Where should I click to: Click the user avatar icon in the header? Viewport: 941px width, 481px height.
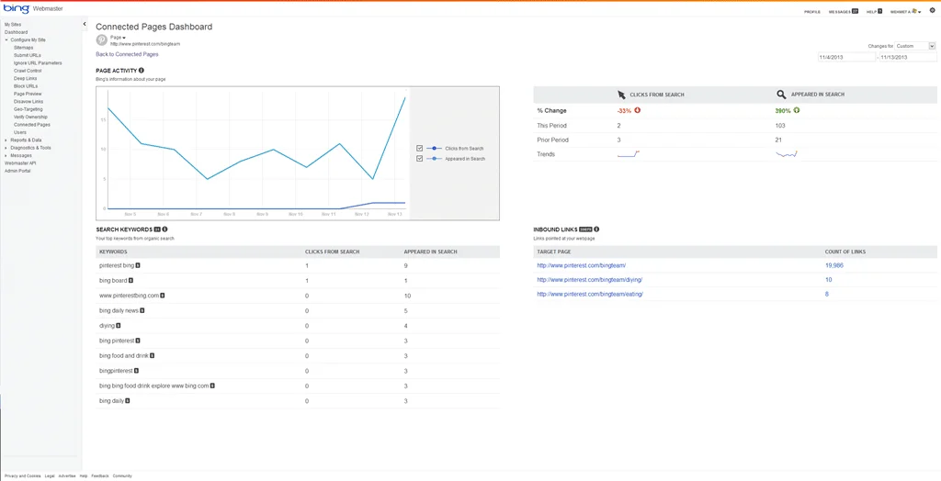point(914,11)
